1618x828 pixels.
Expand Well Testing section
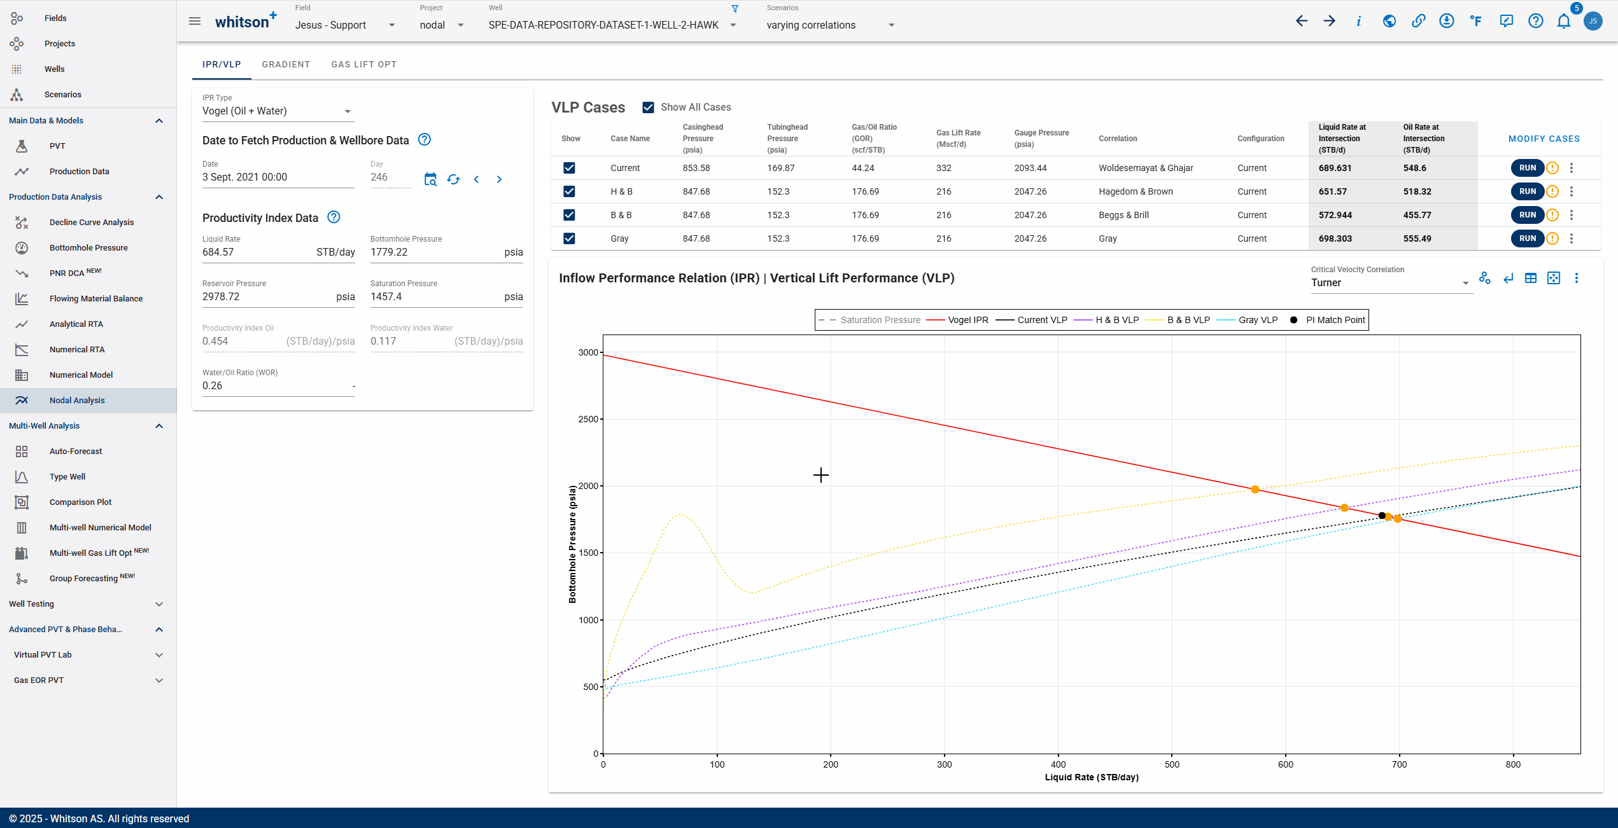[x=159, y=604]
